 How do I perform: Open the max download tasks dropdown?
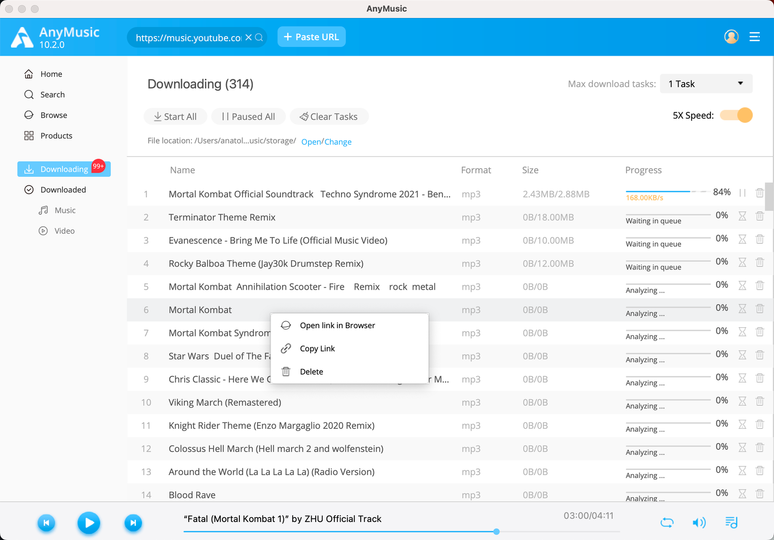pos(706,84)
